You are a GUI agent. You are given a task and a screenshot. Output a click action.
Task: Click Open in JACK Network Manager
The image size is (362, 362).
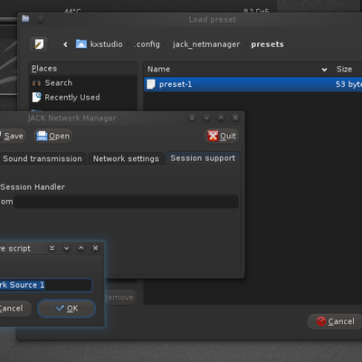point(53,136)
